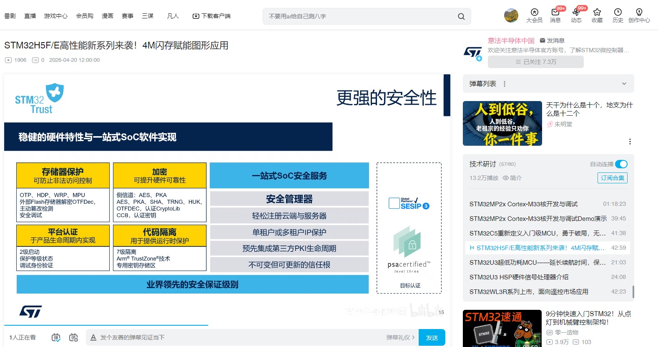Screen dimensions: 658x347
Task: Click the 下载客户端 download link
Action: click(211, 16)
